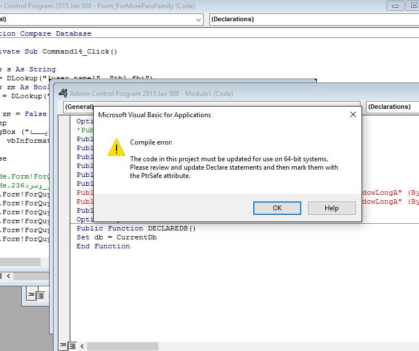
Task: Restore the Form_ForMorePassFamily code window
Action: coord(413,6)
